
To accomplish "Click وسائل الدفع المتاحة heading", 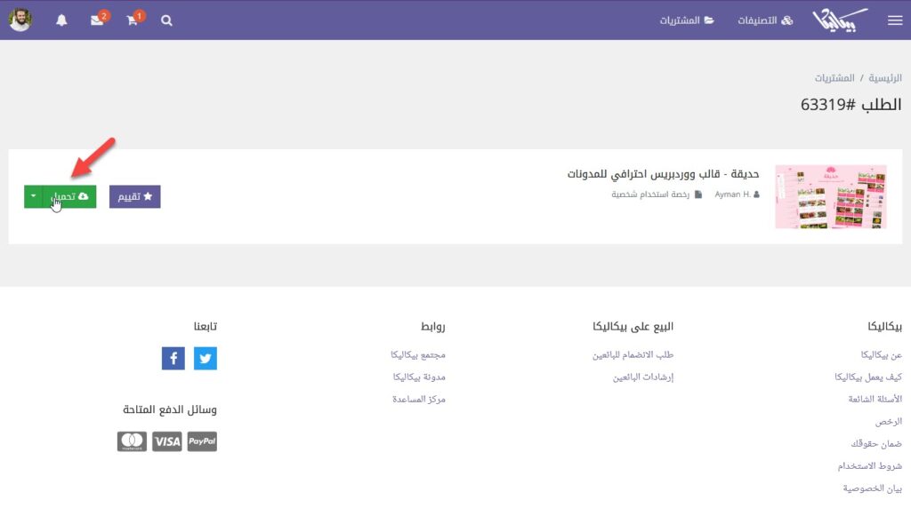I will click(x=170, y=409).
